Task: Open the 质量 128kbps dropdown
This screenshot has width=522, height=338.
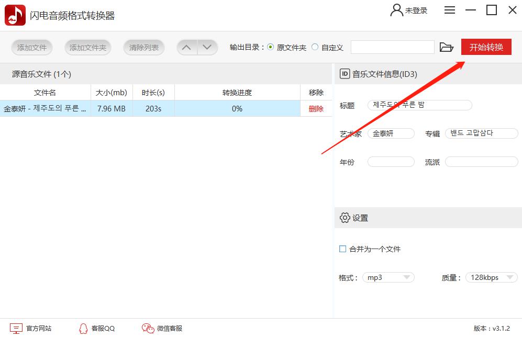Action: (491, 277)
